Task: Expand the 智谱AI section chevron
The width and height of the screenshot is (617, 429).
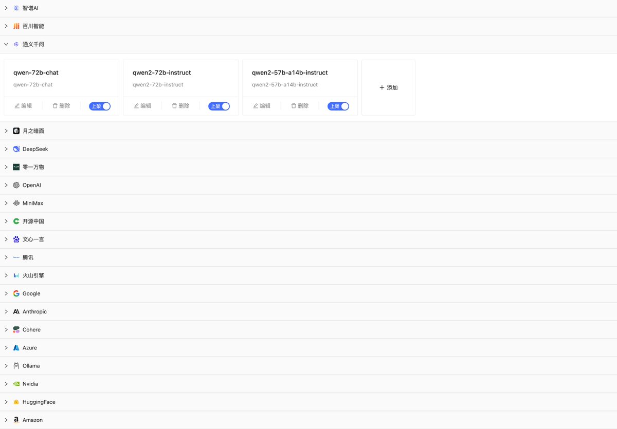Action: pyautogui.click(x=6, y=8)
